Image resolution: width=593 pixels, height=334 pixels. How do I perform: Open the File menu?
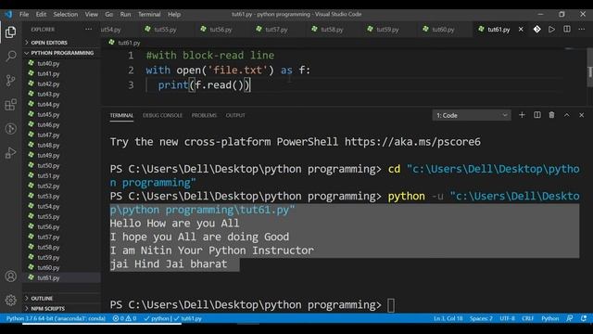[x=24, y=14]
